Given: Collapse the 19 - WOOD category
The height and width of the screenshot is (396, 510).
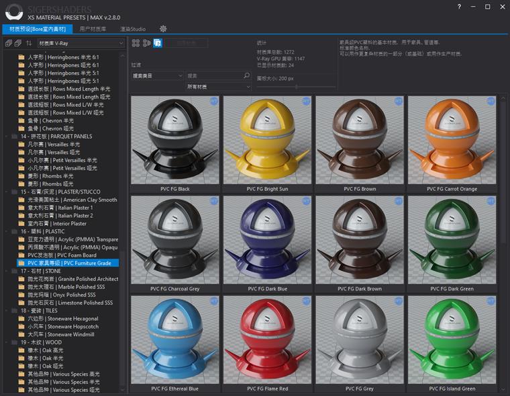Looking at the screenshot, I should tap(7, 342).
